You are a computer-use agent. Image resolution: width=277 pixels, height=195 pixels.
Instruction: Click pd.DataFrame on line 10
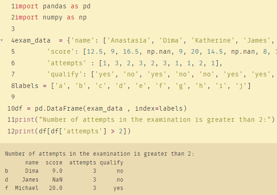59,108
